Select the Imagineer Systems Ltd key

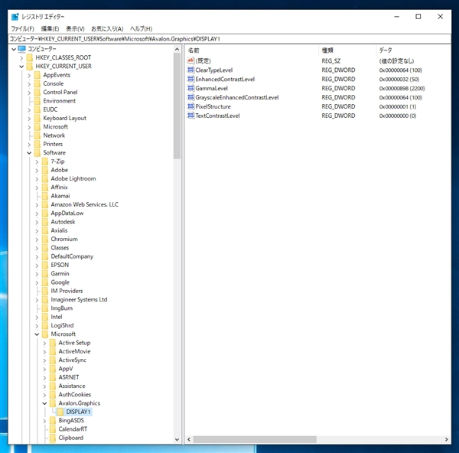[x=79, y=299]
